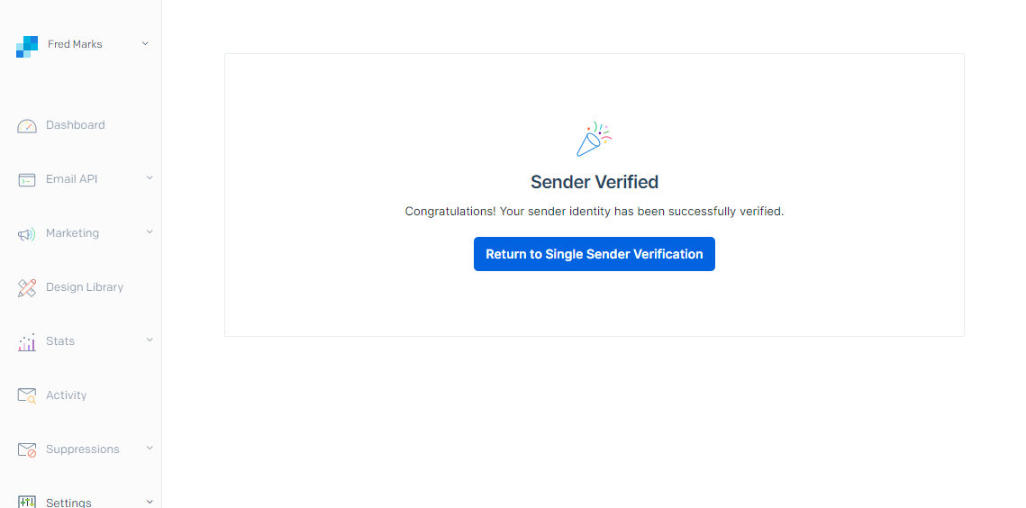Expand the Suppressions submenu chevron

(150, 448)
